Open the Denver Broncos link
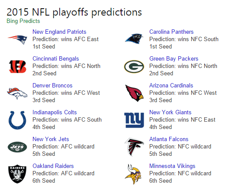This screenshot has width=231, height=187. (x=52, y=86)
